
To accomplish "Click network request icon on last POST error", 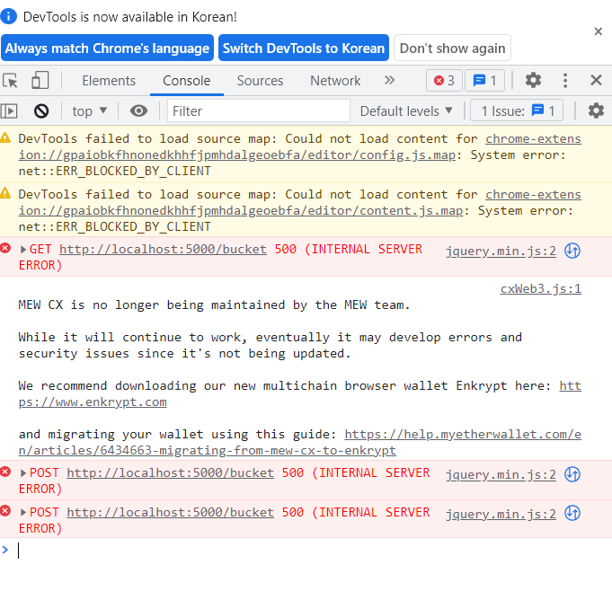I will click(572, 513).
